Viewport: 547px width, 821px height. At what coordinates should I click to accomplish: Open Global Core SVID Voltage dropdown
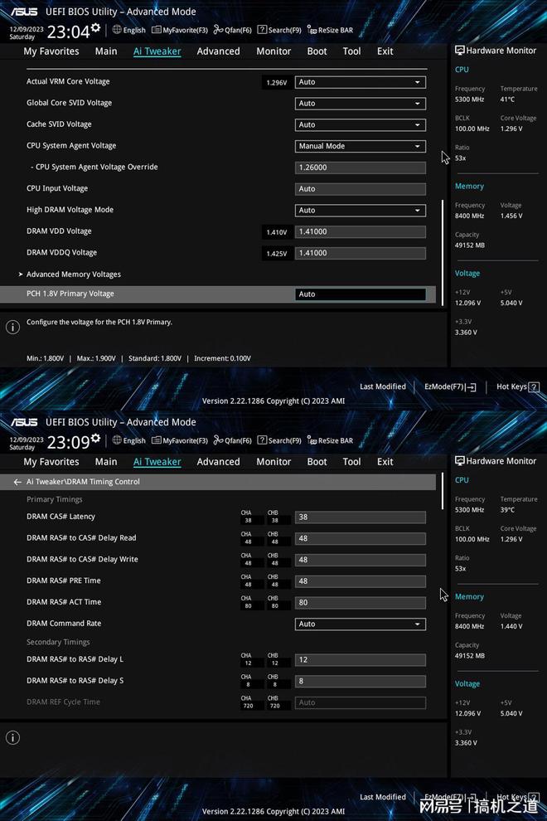[361, 104]
